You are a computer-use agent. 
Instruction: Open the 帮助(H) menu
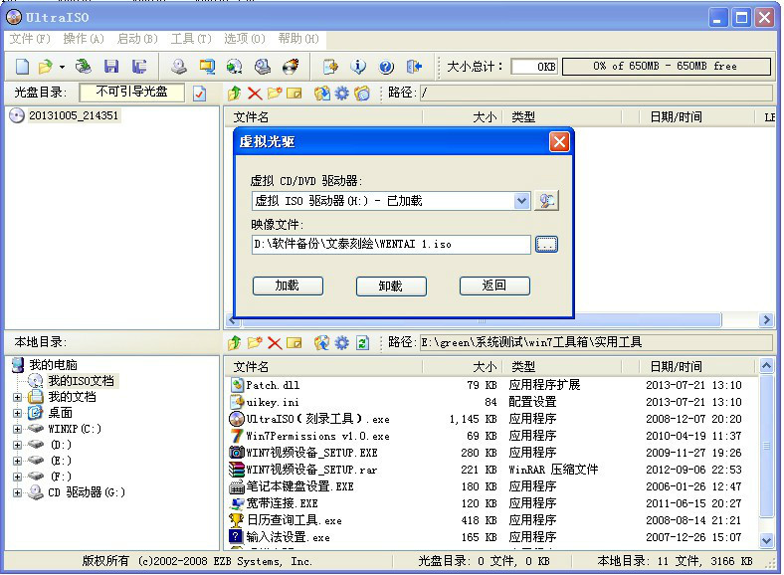(x=298, y=39)
